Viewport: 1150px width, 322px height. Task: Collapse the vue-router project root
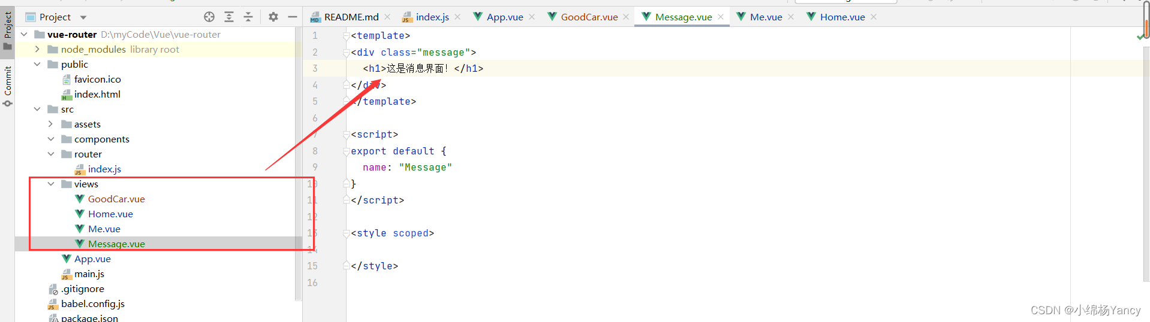24,34
